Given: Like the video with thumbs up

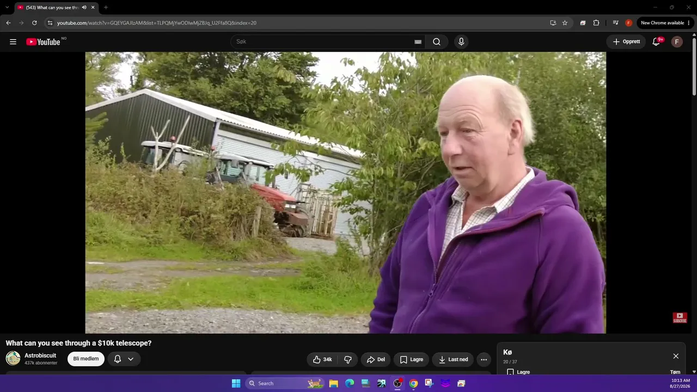Looking at the screenshot, I should pyautogui.click(x=322, y=359).
